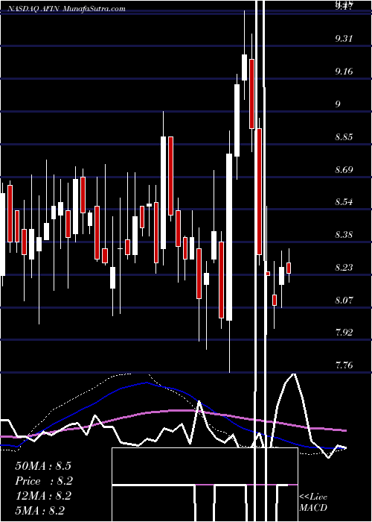This screenshot has width=372, height=522.
Task: Click the <<Live MACD label
Action: tap(313, 502)
